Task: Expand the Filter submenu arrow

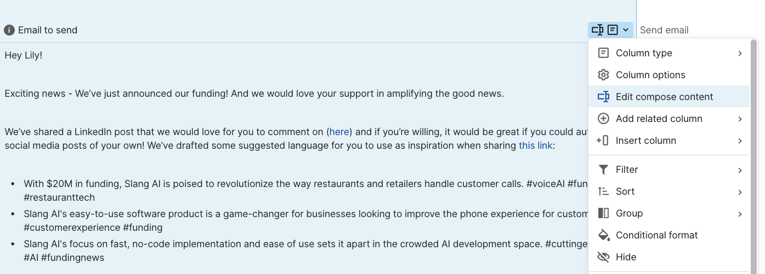Action: click(x=740, y=170)
